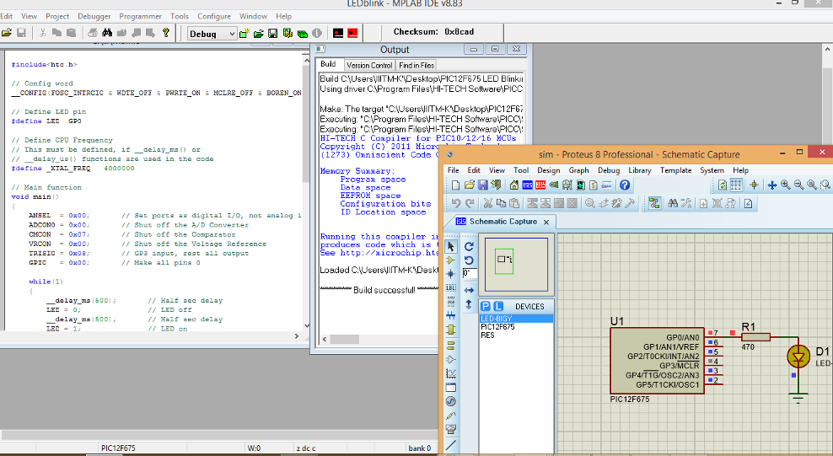The width and height of the screenshot is (833, 456).
Task: Click rotate clockwise icon in Proteus
Action: (469, 246)
